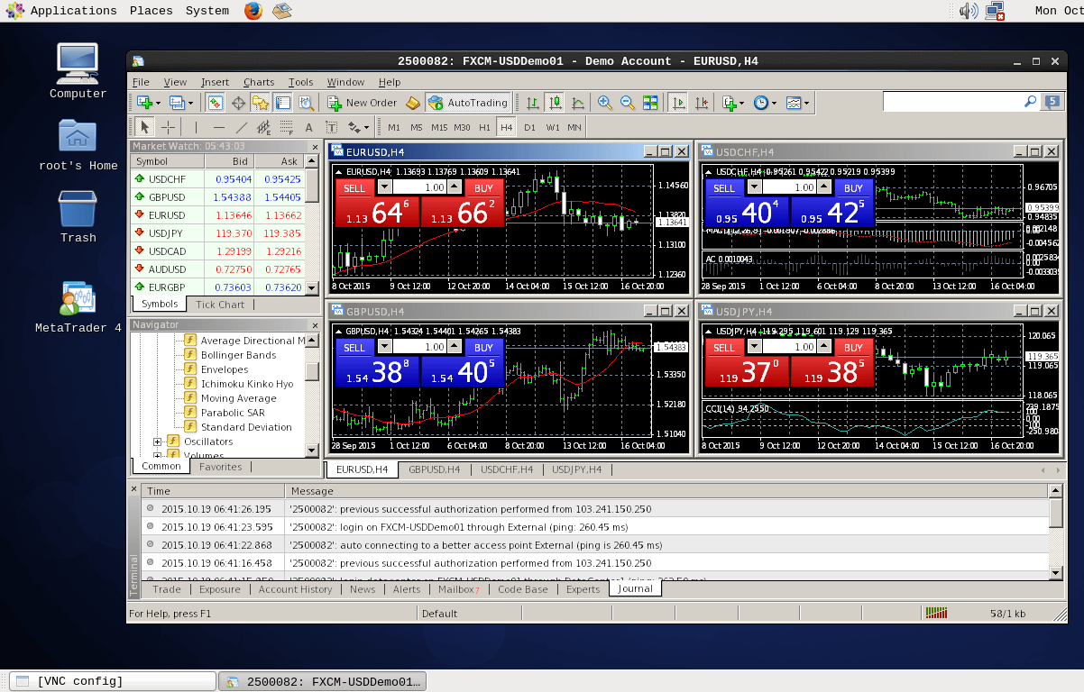The width and height of the screenshot is (1084, 692).
Task: Select Bollinger Bands indicator in Navigator
Action: (238, 355)
